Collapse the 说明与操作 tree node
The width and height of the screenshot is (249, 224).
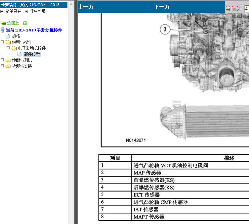click(x=2, y=42)
